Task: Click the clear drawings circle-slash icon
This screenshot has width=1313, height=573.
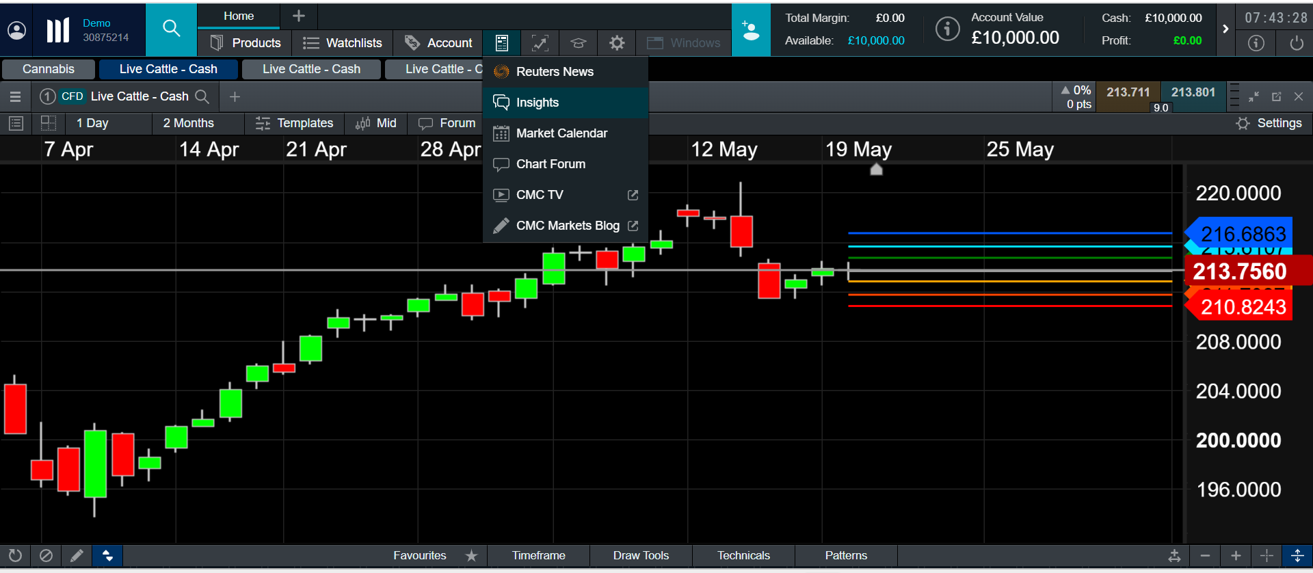Action: [46, 556]
